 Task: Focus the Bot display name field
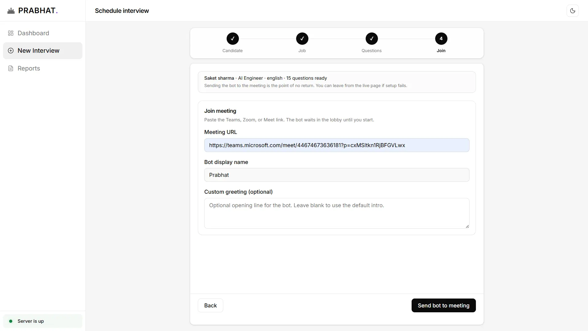click(x=337, y=175)
